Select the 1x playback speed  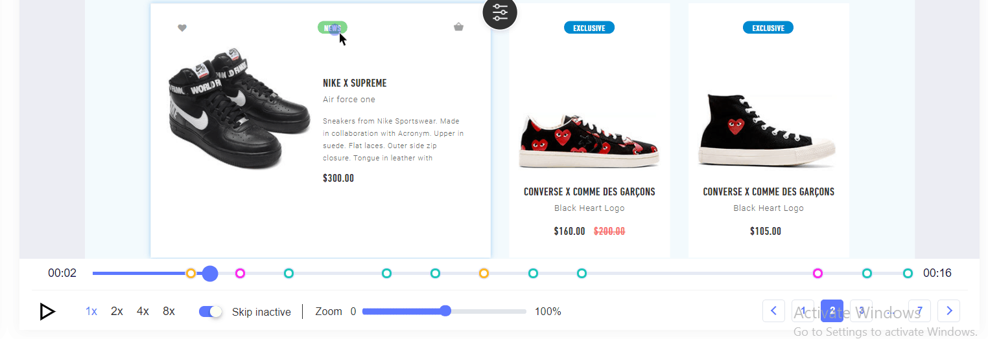pyautogui.click(x=91, y=311)
